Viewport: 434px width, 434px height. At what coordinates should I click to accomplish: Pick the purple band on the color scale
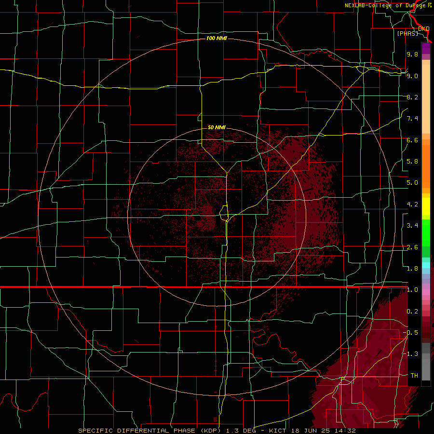pyautogui.click(x=426, y=48)
